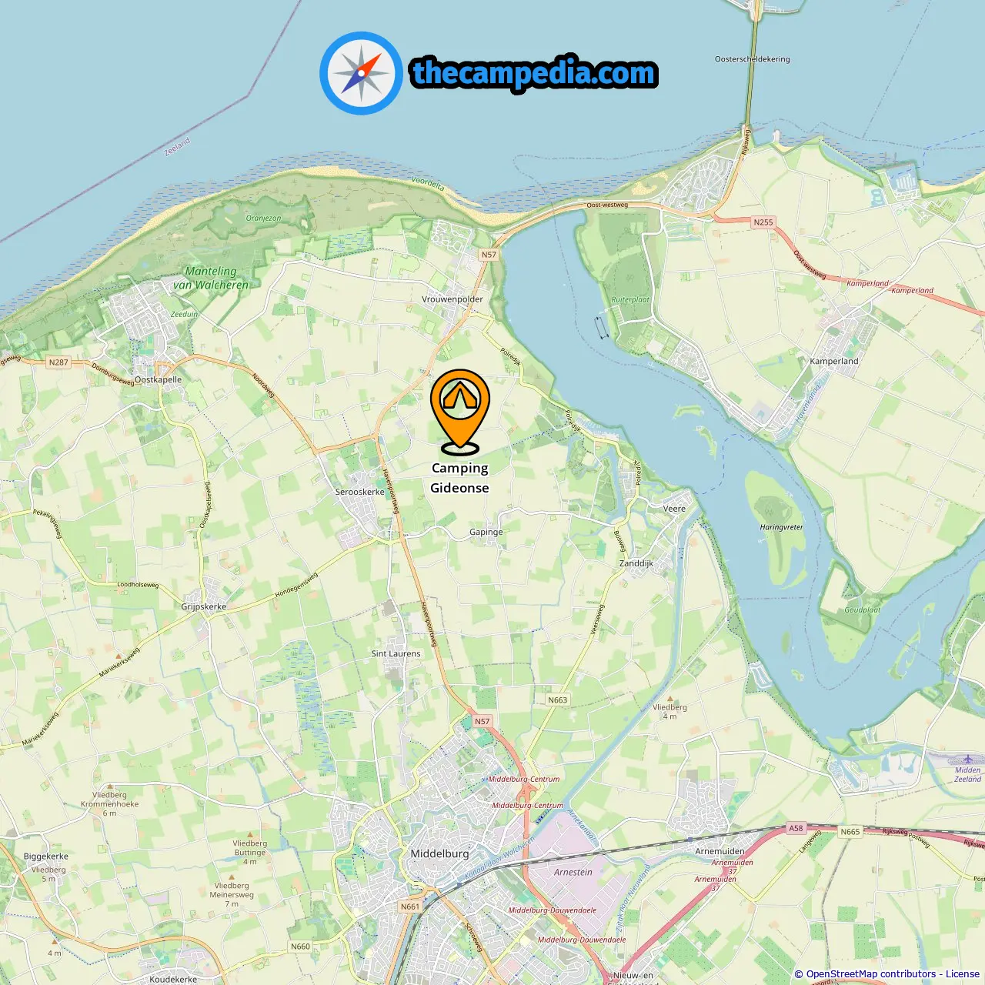
Task: Select the Vrouwenpolder village label
Action: pyautogui.click(x=452, y=299)
